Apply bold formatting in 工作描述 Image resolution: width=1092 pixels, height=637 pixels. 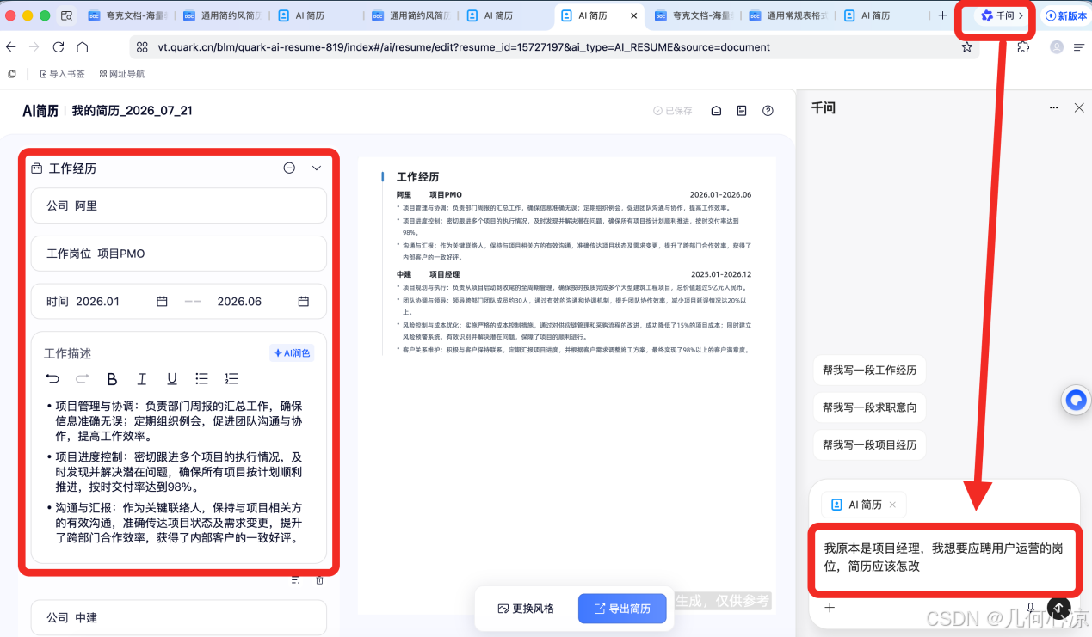pos(112,378)
